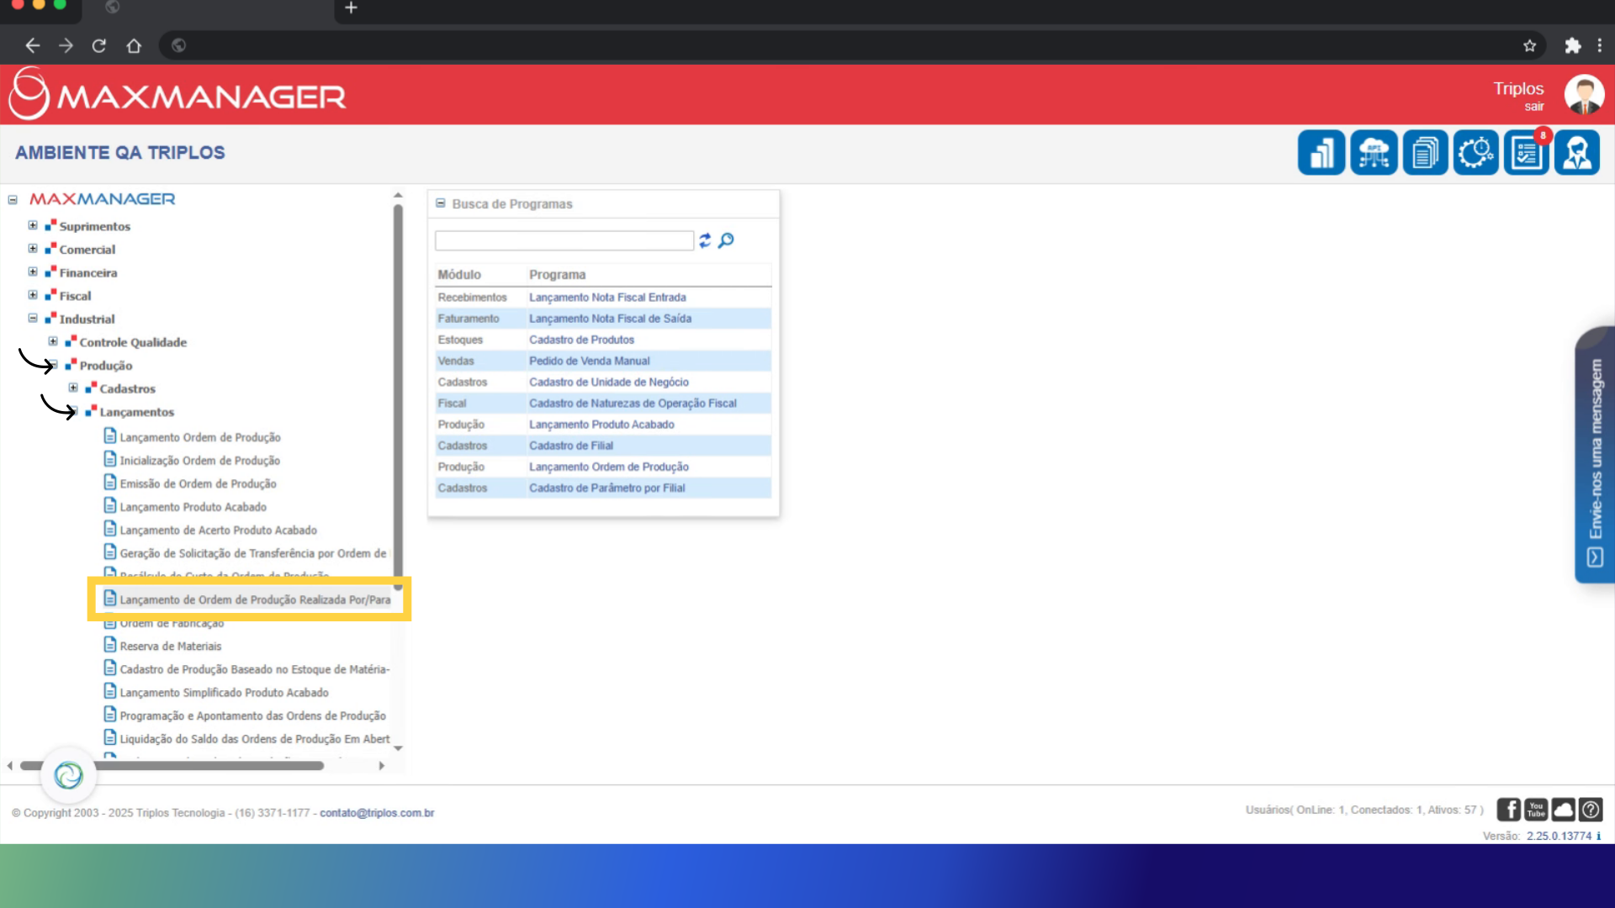Screen dimensions: 1615x908
Task: Open Inicialização Ordem de Produção in tree
Action: coord(199,461)
